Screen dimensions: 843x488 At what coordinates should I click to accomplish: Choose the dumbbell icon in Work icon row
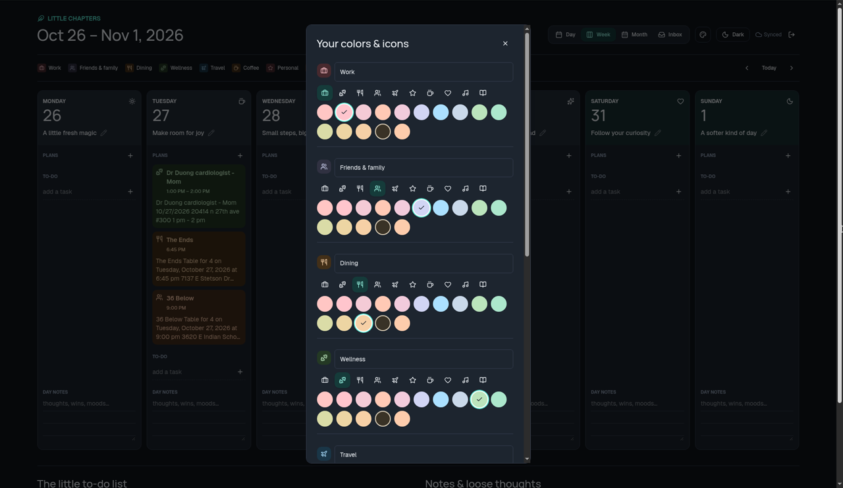tap(342, 93)
